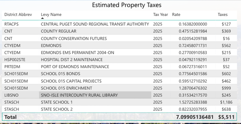Viewport: 241px width, 124px height.
Task: Sort by the District Abbrev column header
Action: (18, 14)
